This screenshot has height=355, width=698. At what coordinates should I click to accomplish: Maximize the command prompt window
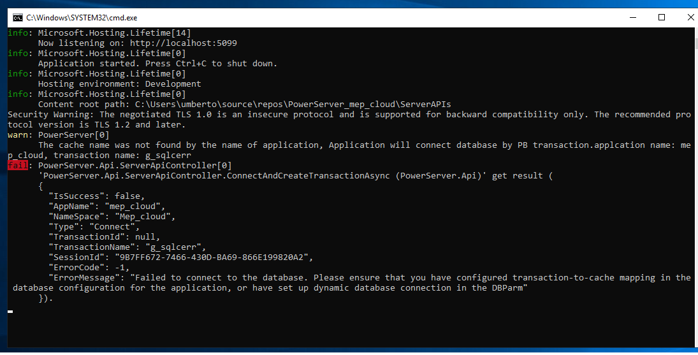point(662,18)
